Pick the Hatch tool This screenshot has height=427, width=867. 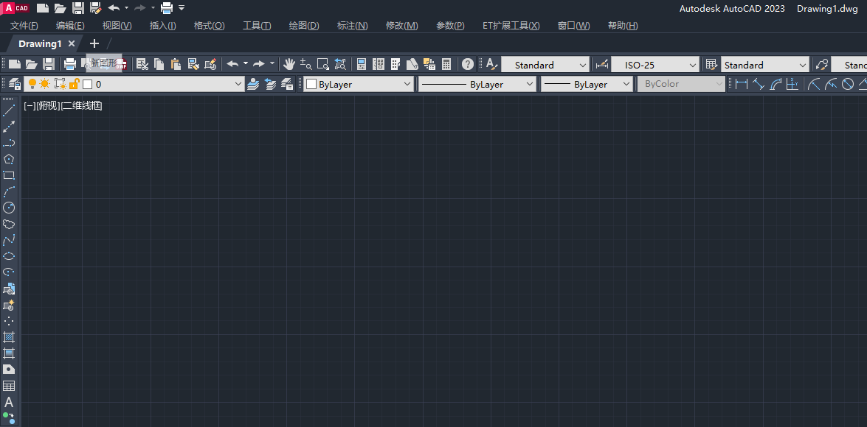click(9, 337)
